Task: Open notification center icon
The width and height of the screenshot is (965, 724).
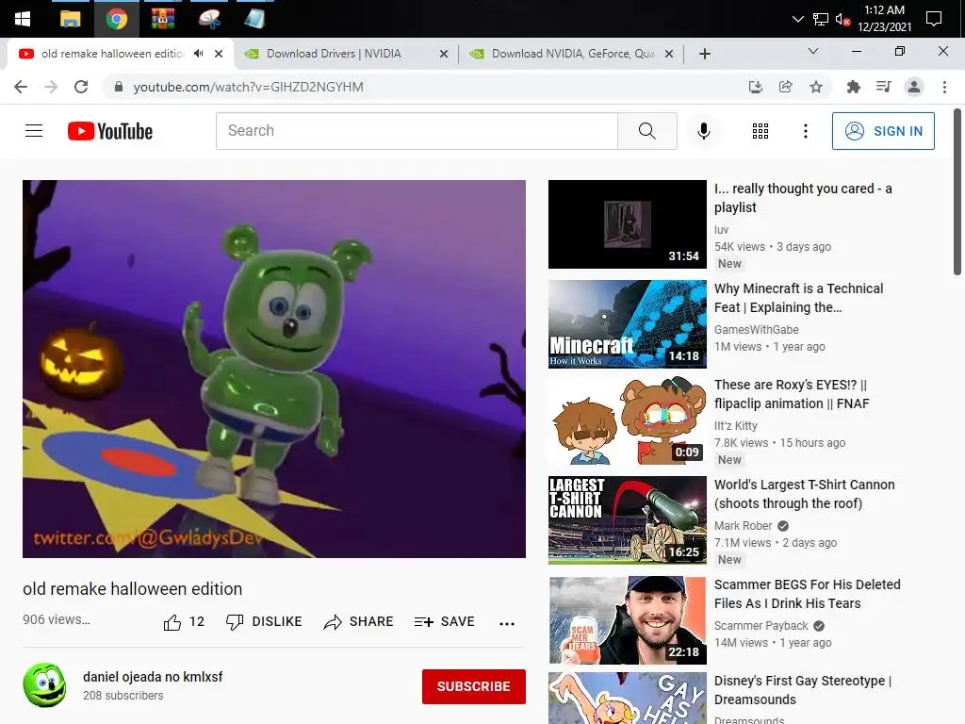Action: [x=934, y=19]
